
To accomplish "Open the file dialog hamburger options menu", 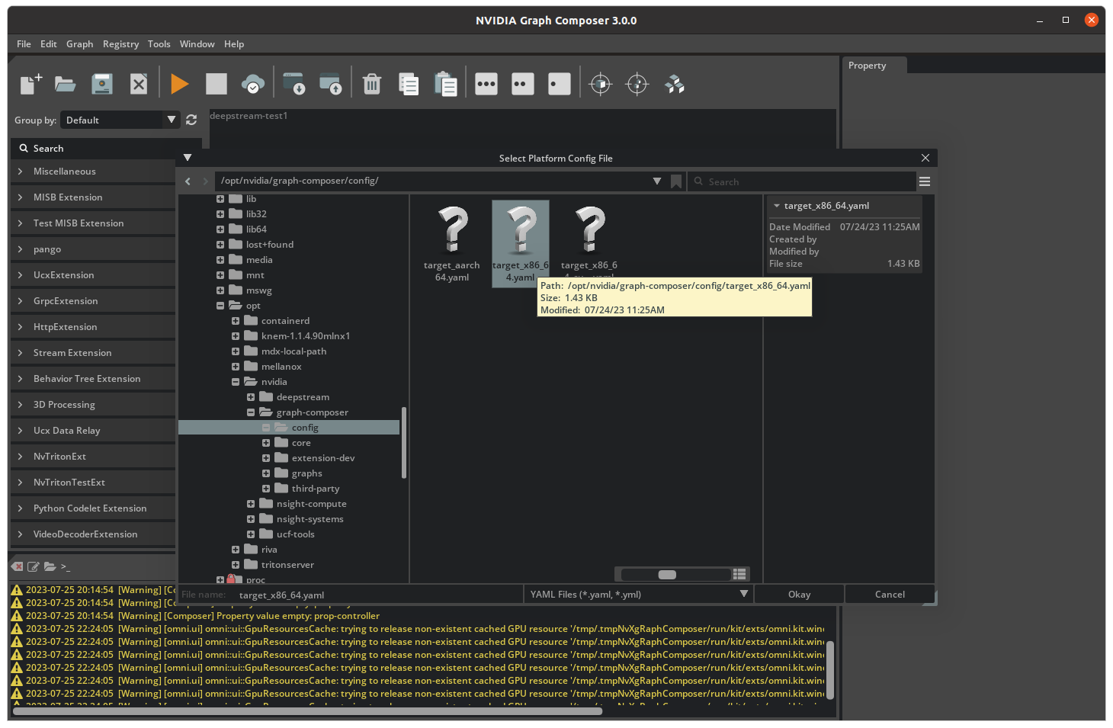I will (925, 181).
